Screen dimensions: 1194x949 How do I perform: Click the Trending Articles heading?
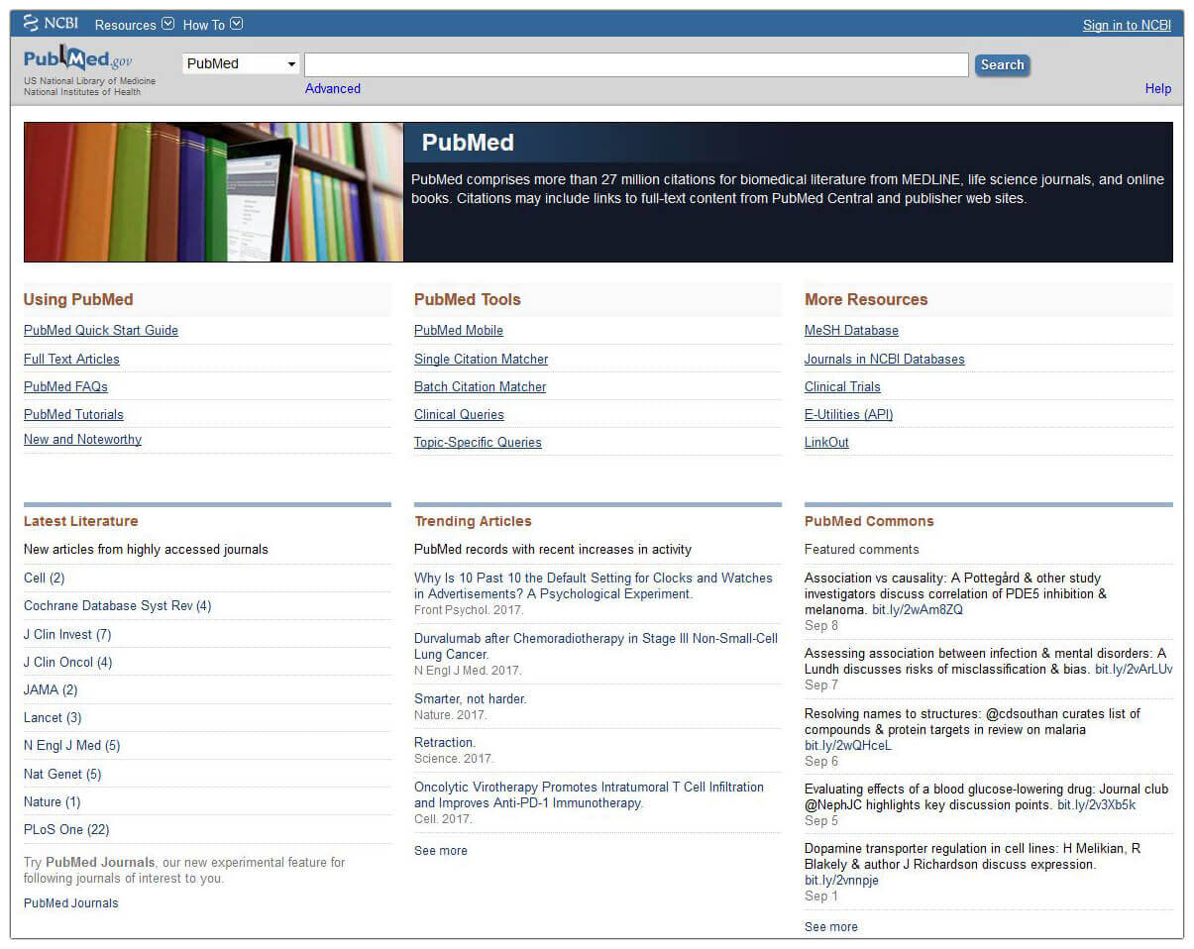click(473, 521)
